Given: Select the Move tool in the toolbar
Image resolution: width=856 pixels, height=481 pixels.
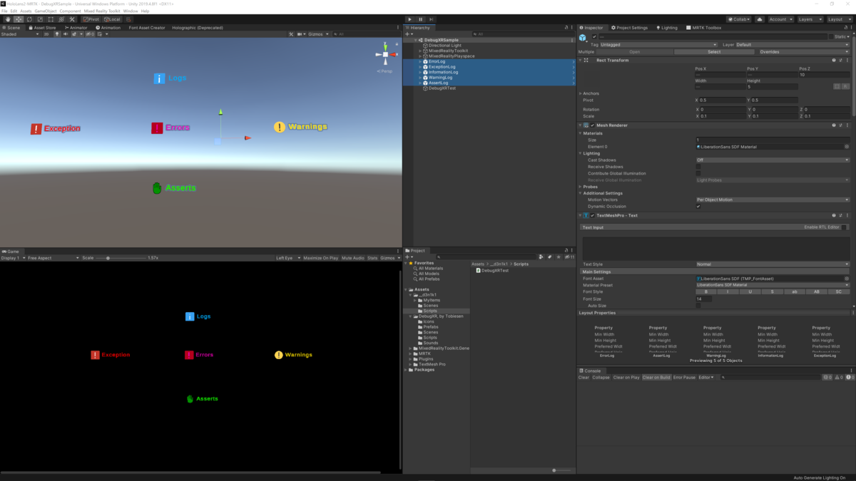Looking at the screenshot, I should pyautogui.click(x=19, y=19).
